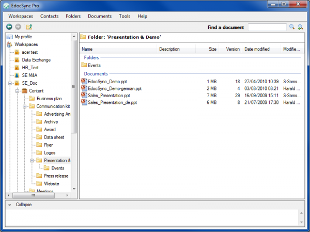This screenshot has height=232, width=310.
Task: Click the Find a document search field
Action: click(x=267, y=27)
